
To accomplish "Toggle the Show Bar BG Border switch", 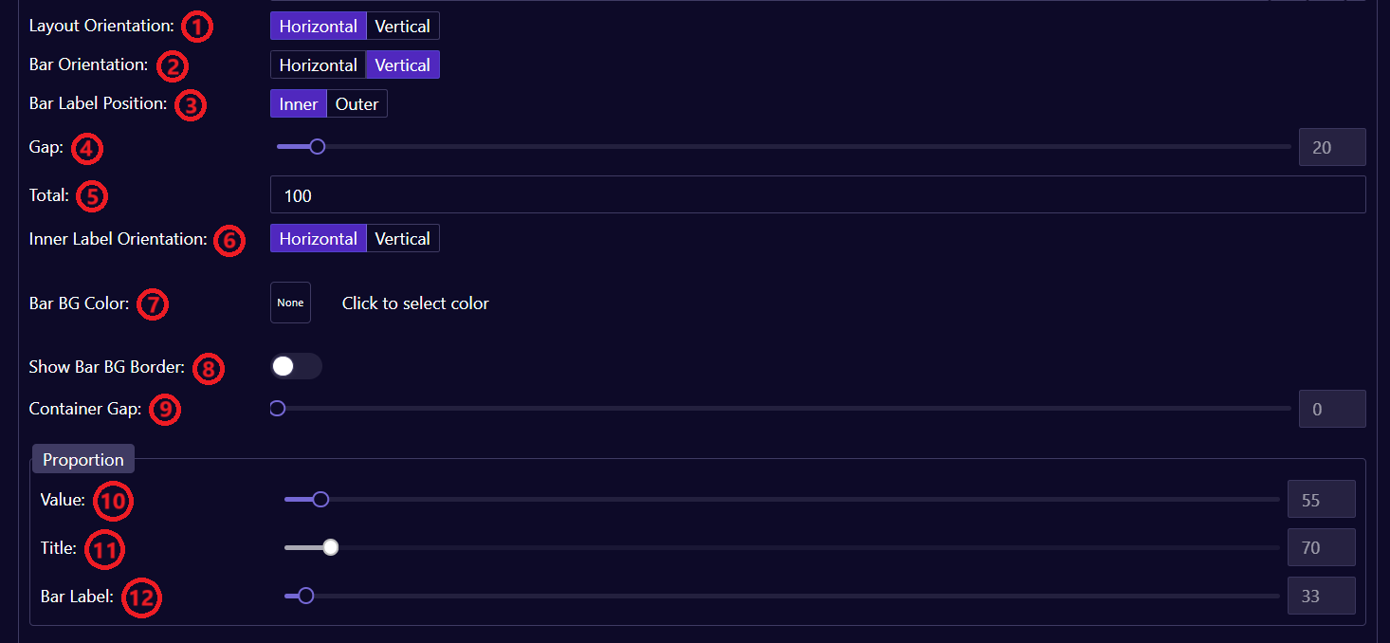I will [x=296, y=367].
